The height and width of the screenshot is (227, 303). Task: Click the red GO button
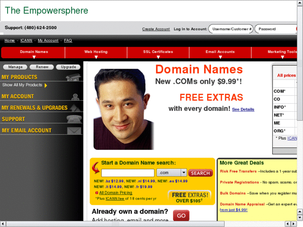pos(181,215)
